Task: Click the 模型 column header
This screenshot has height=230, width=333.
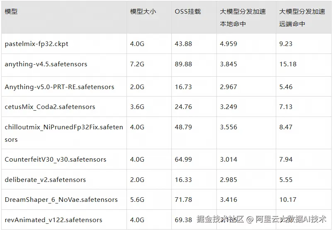Action: [x=11, y=12]
